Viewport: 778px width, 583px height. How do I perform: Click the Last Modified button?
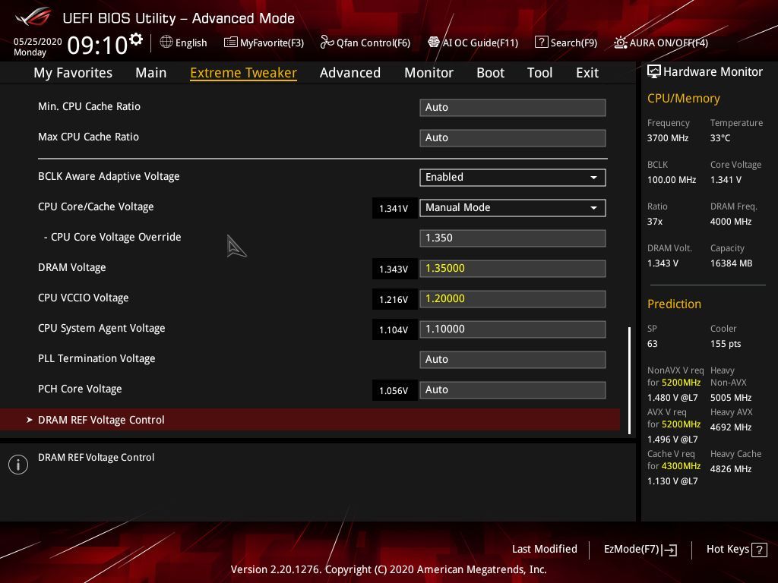tap(544, 549)
